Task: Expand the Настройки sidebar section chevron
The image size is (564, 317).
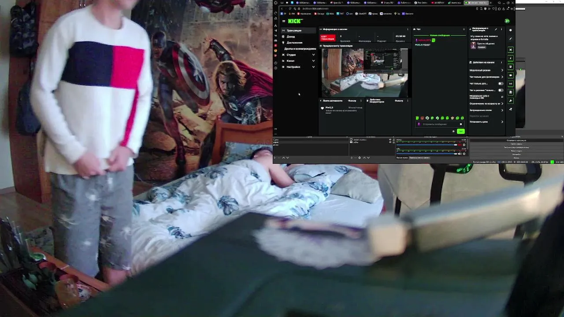Action: pos(313,67)
